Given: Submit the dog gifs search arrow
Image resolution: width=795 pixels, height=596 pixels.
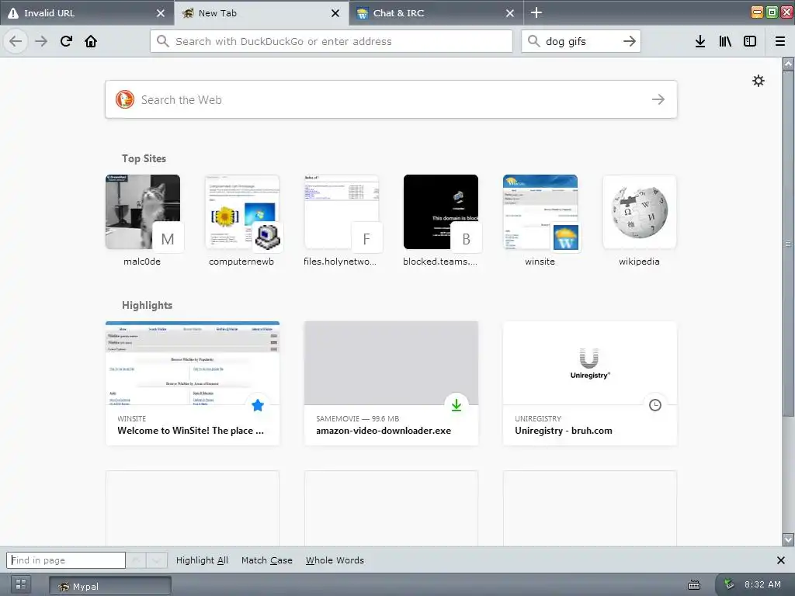Looking at the screenshot, I should click(x=629, y=41).
